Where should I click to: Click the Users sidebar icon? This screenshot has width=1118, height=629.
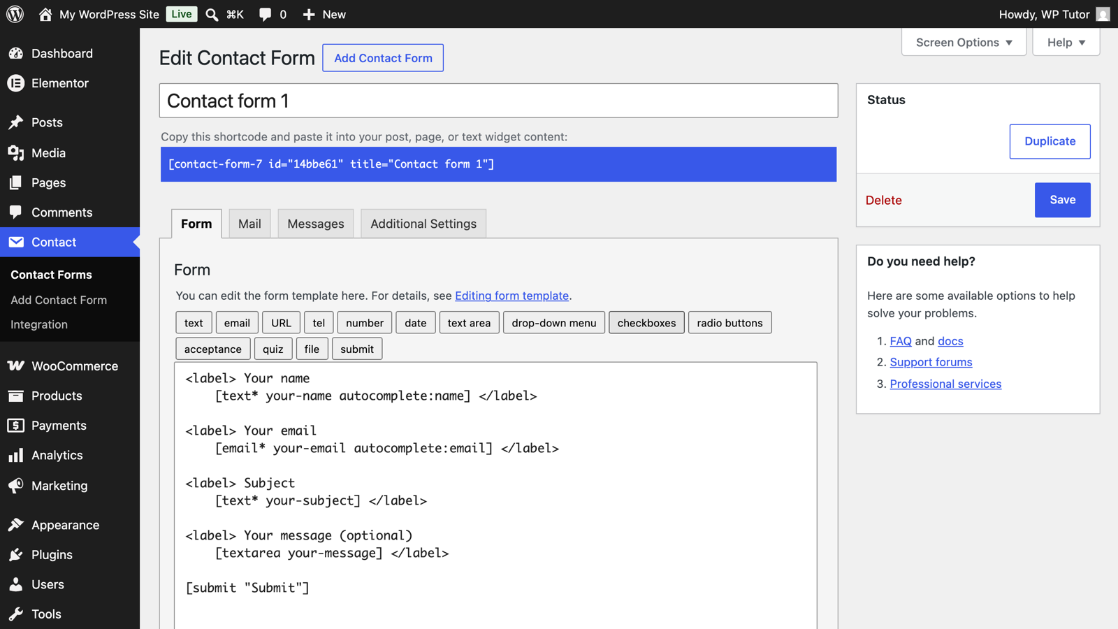click(15, 584)
